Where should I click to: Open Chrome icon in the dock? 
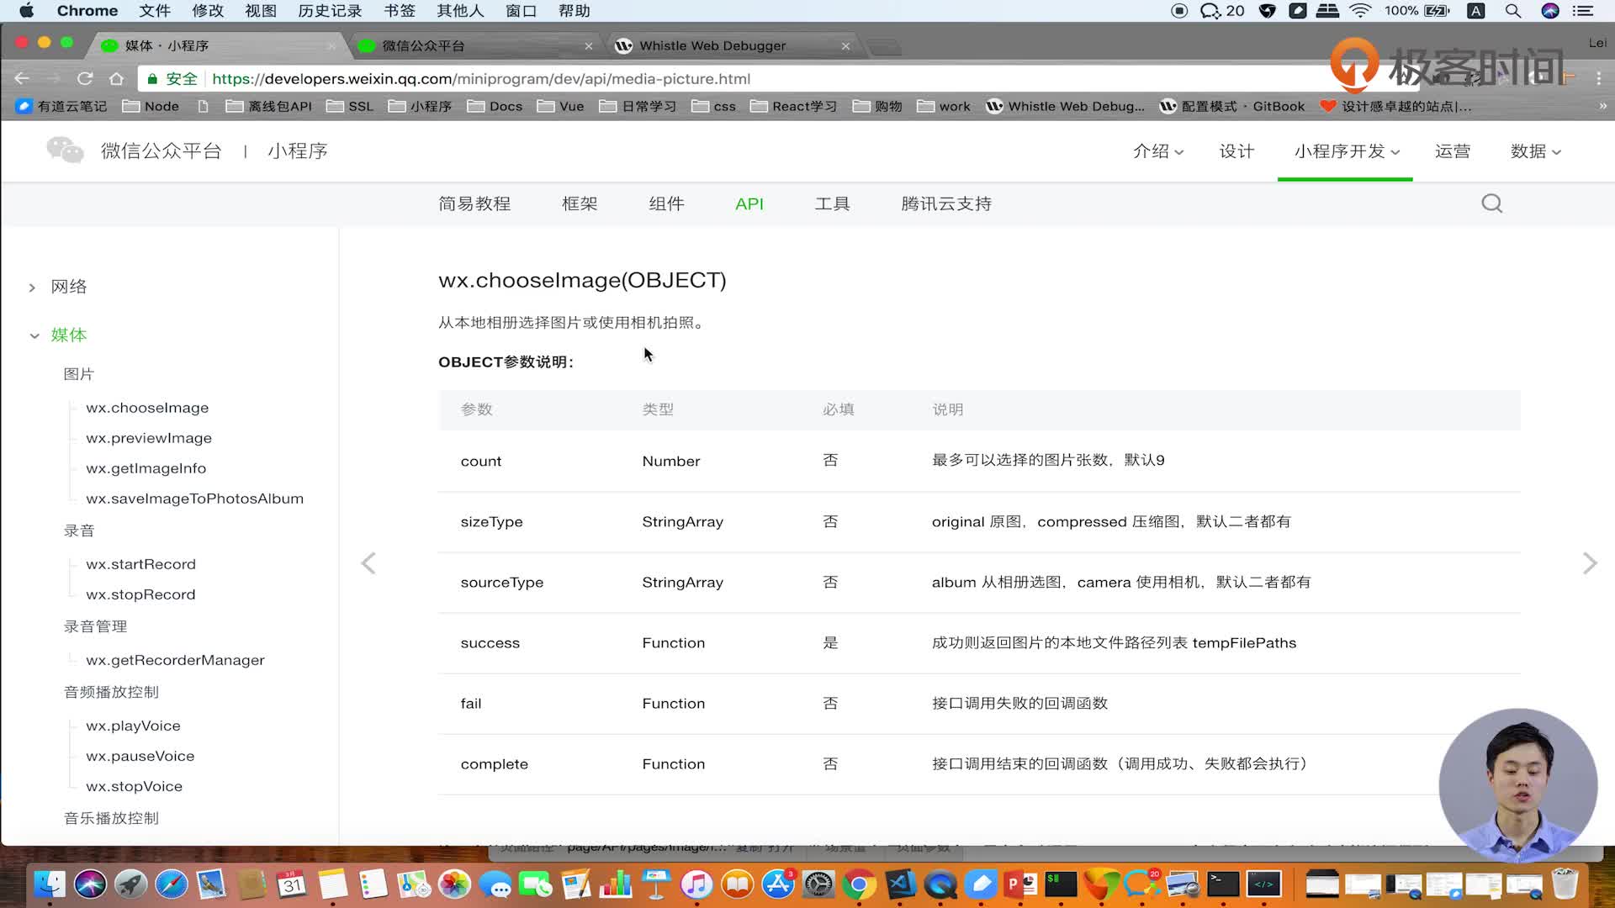[x=859, y=884]
